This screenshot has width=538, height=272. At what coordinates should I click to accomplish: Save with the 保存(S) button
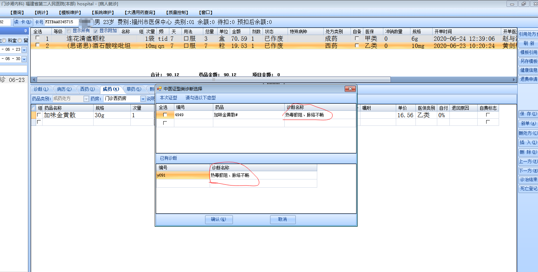click(529, 114)
